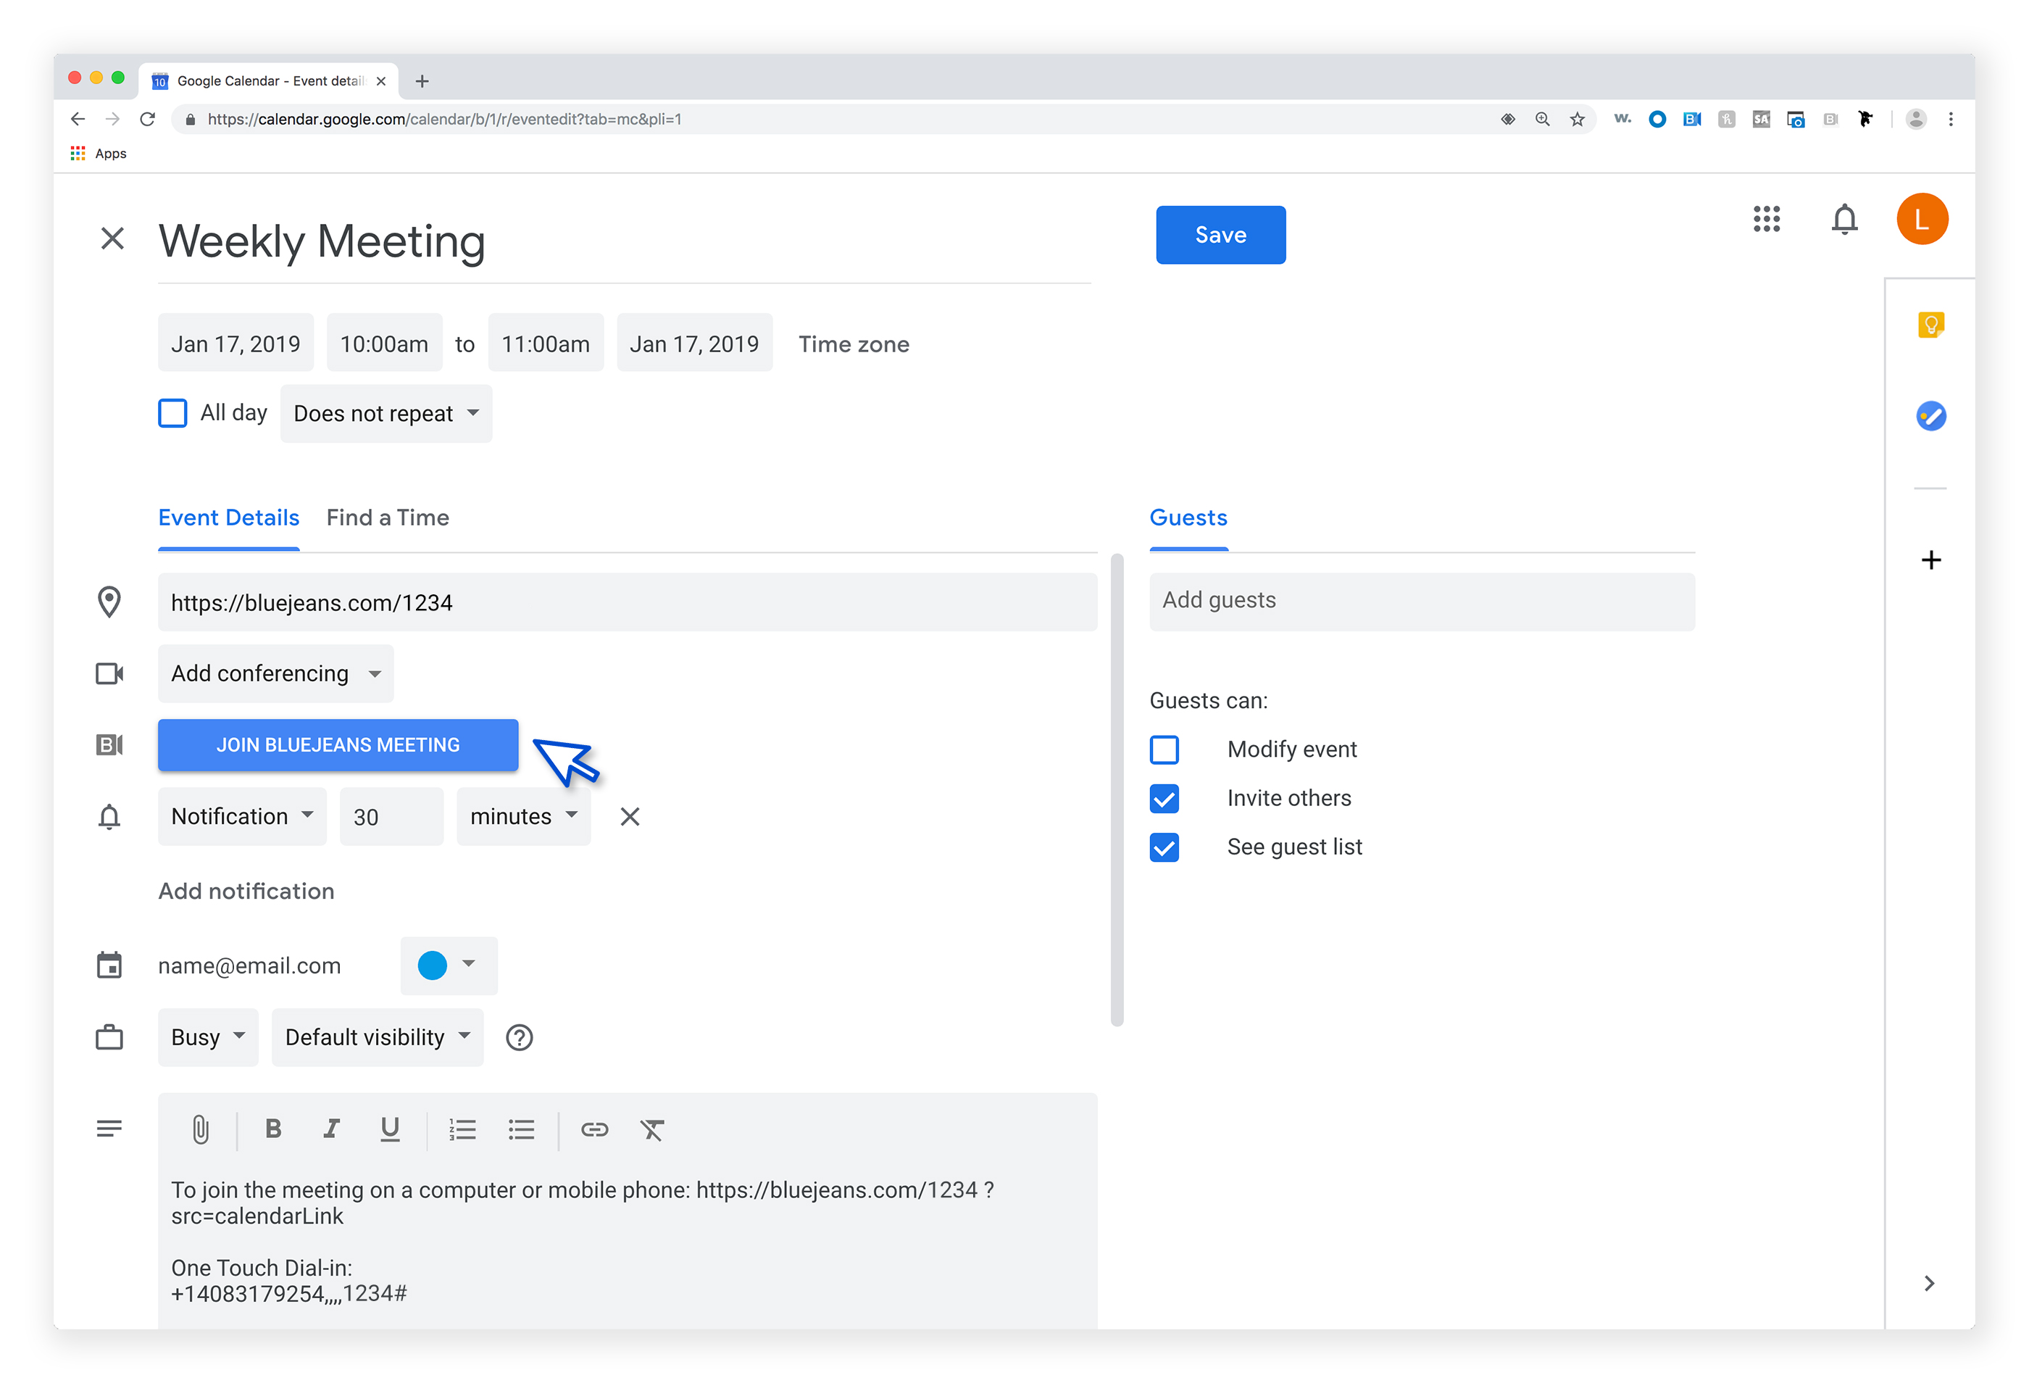Check the Modify event permission
Screen dimensions: 2029x1383
1164,749
